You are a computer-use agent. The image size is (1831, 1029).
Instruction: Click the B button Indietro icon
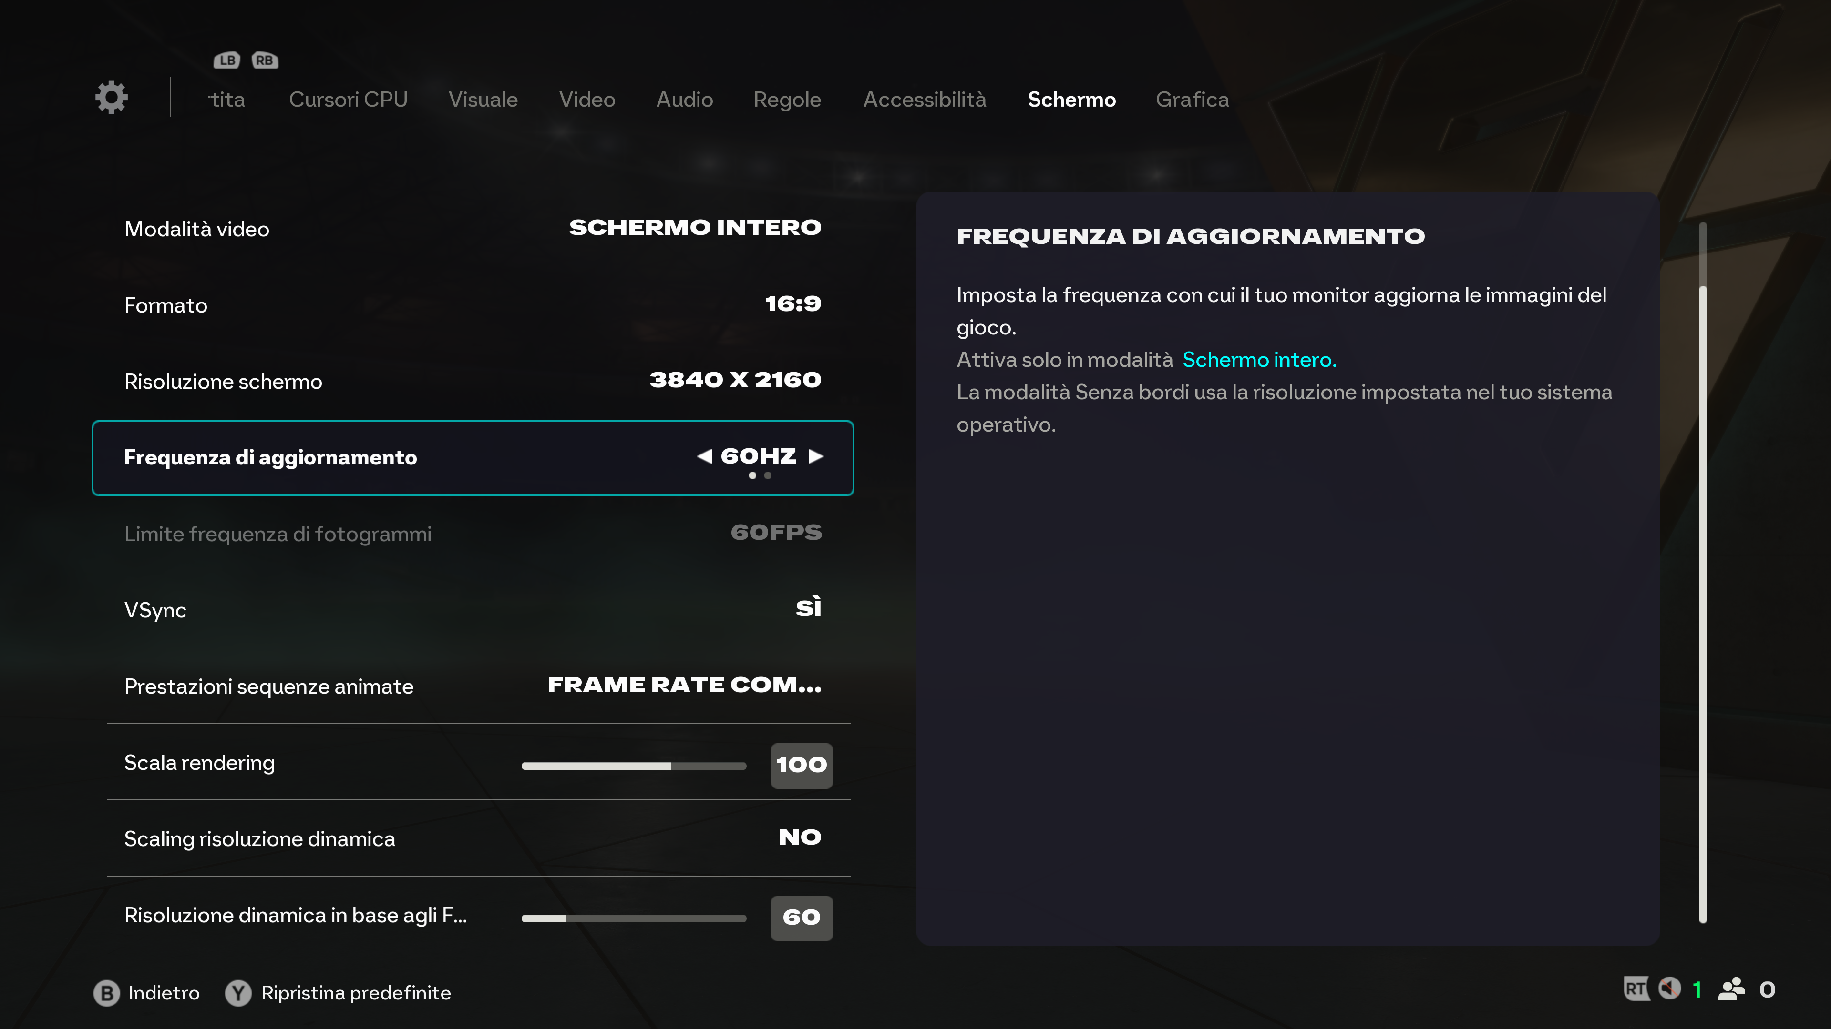[107, 993]
